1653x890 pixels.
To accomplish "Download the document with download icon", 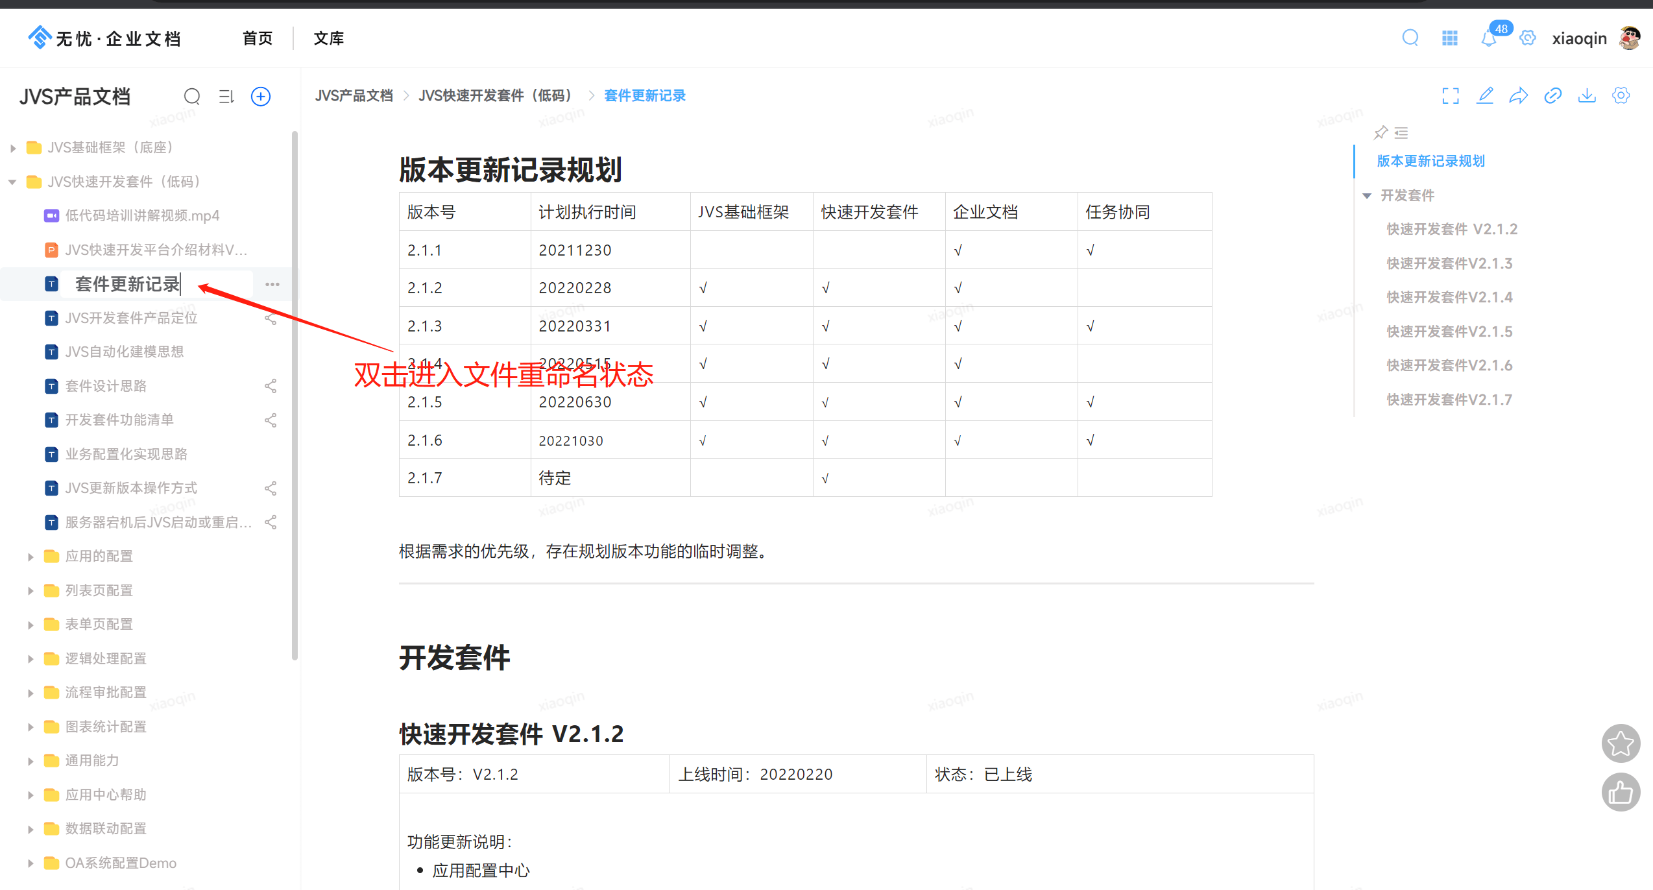I will [1587, 96].
